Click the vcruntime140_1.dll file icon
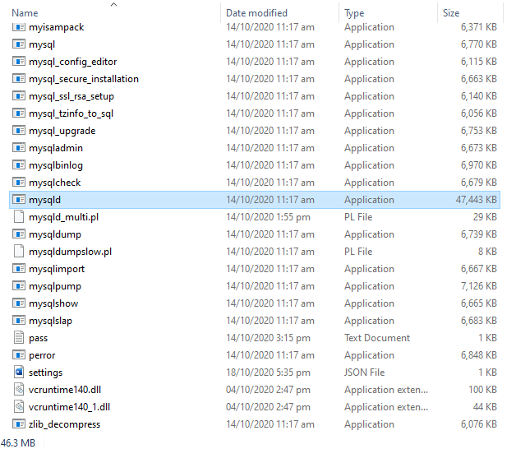 coord(19,406)
